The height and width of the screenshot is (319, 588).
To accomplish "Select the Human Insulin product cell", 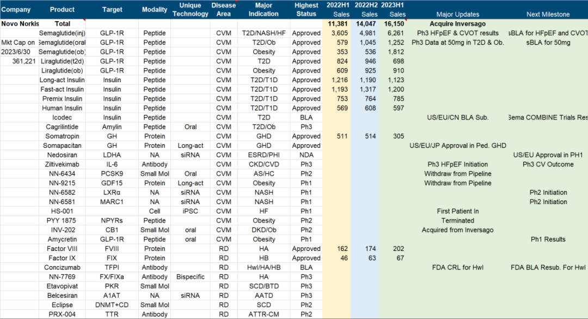I will 62,108.
